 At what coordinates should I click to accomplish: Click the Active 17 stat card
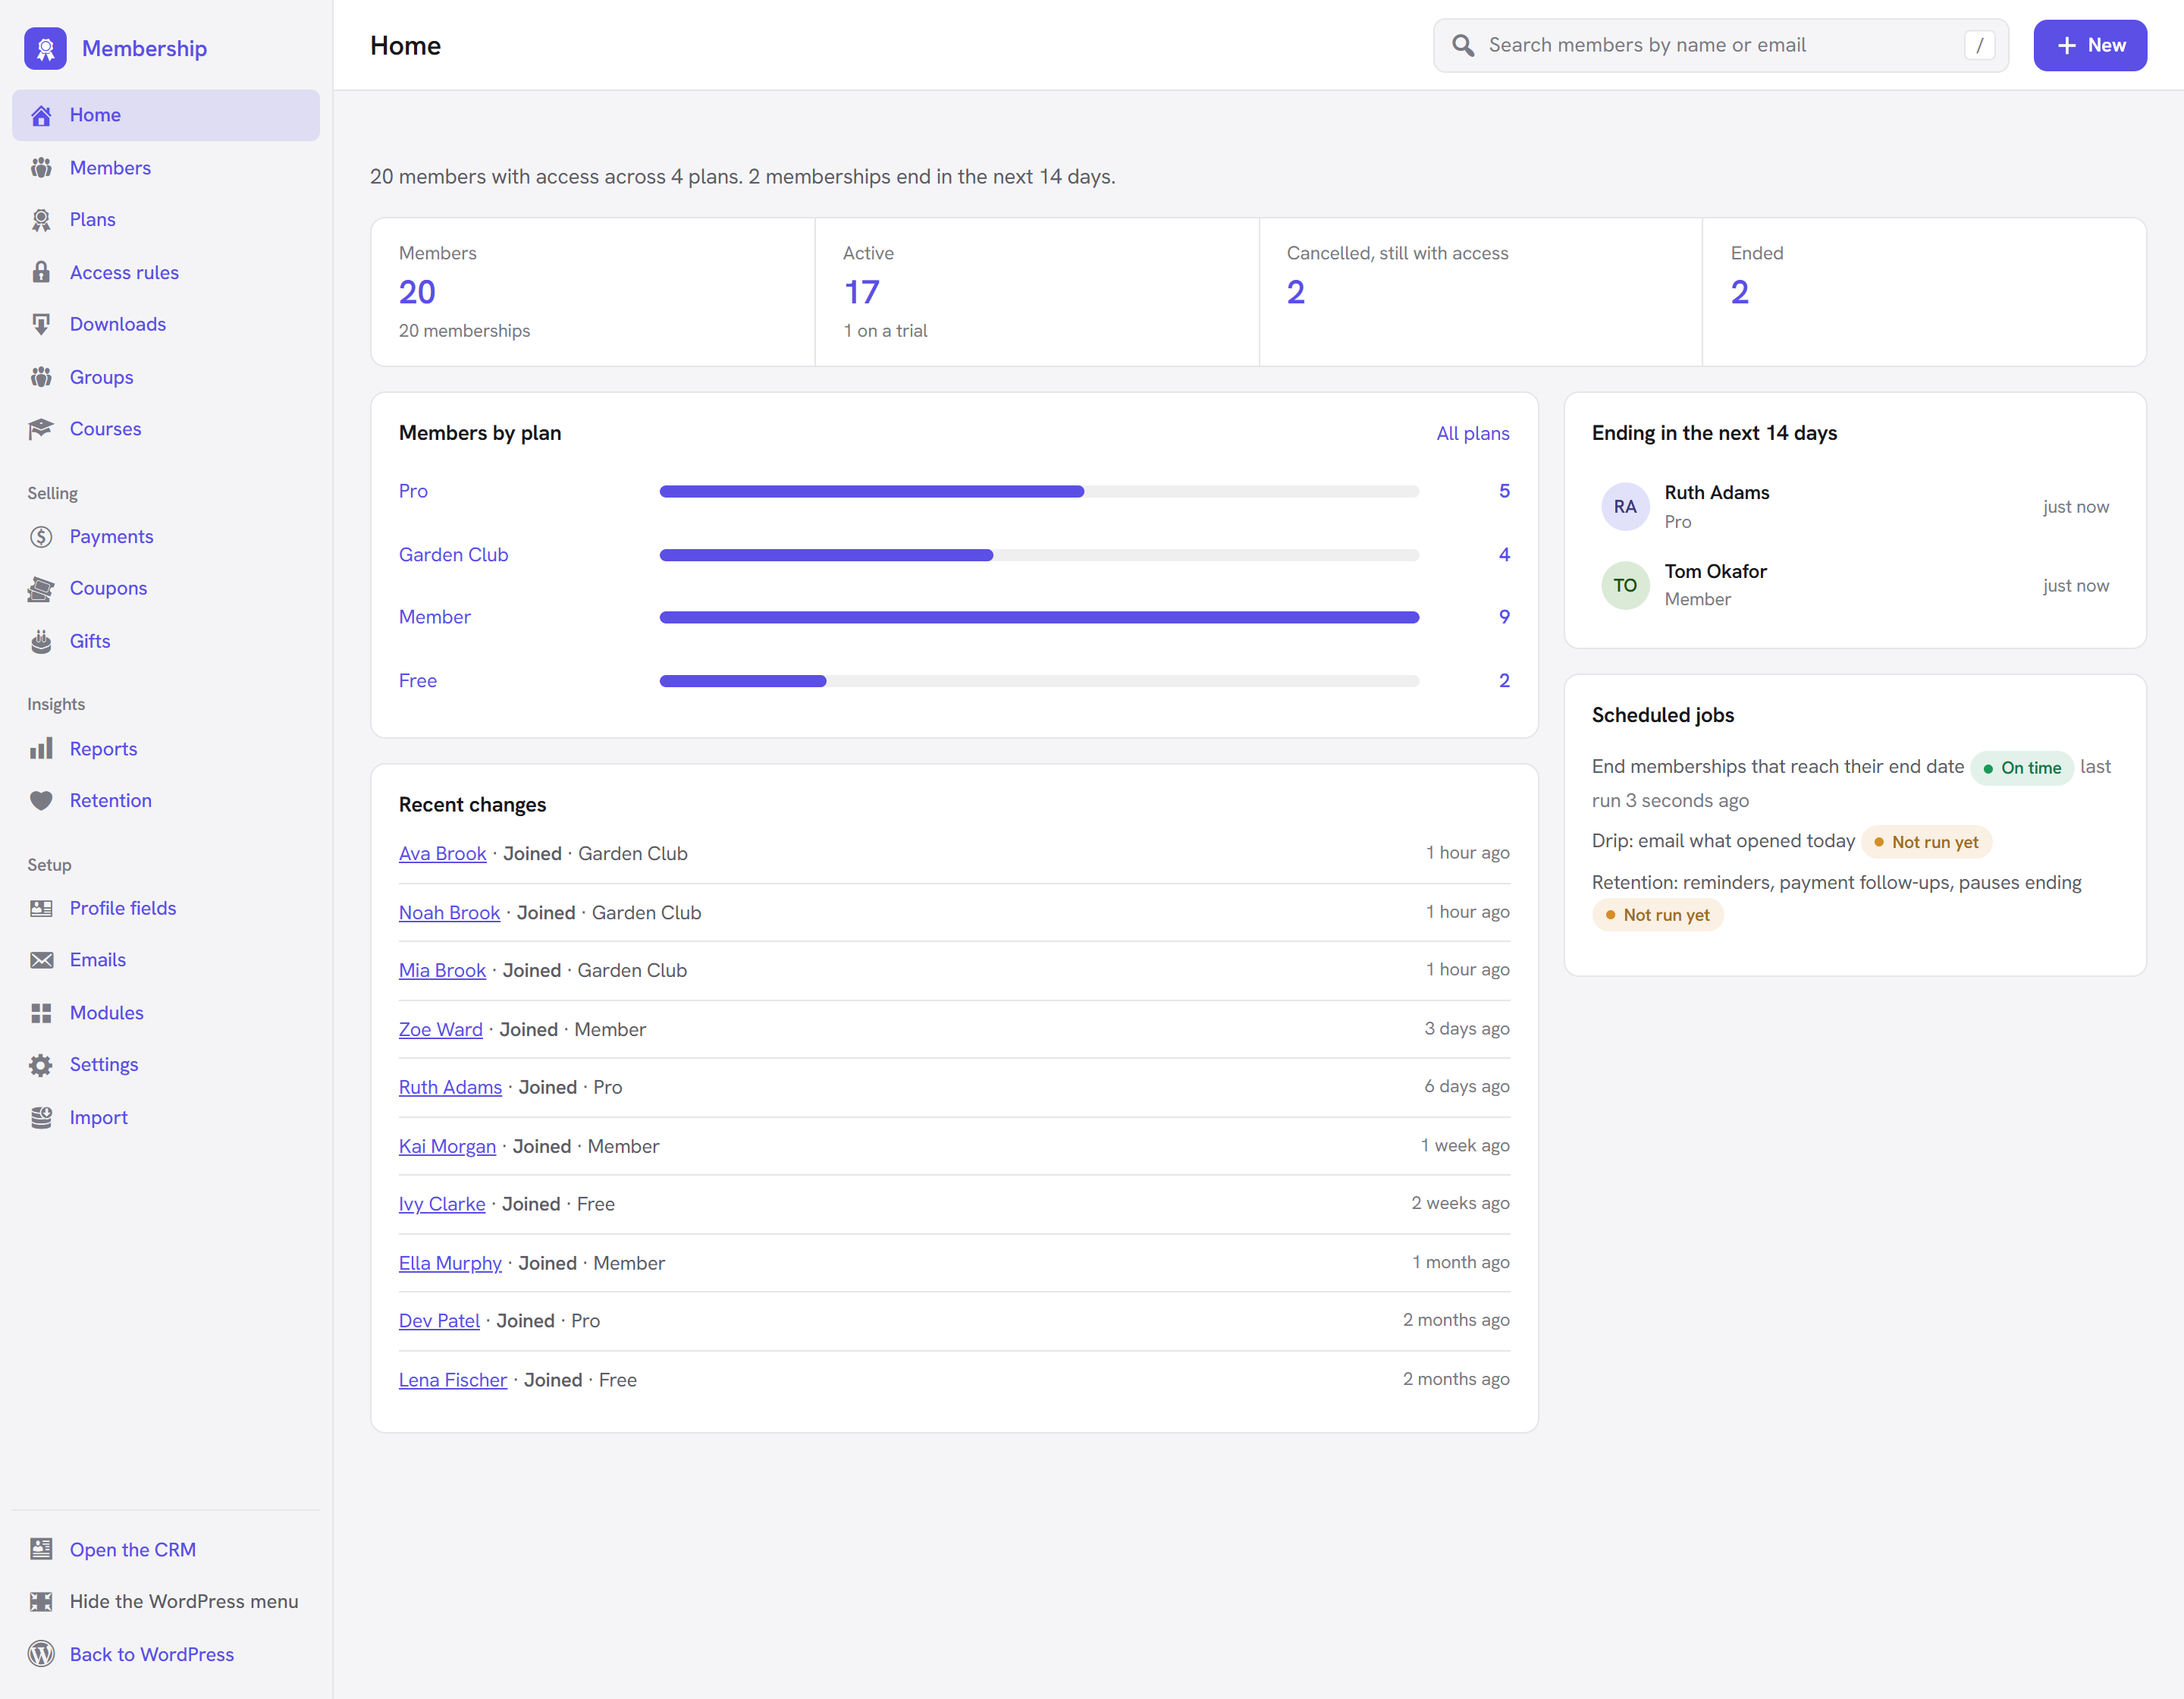(x=1037, y=292)
